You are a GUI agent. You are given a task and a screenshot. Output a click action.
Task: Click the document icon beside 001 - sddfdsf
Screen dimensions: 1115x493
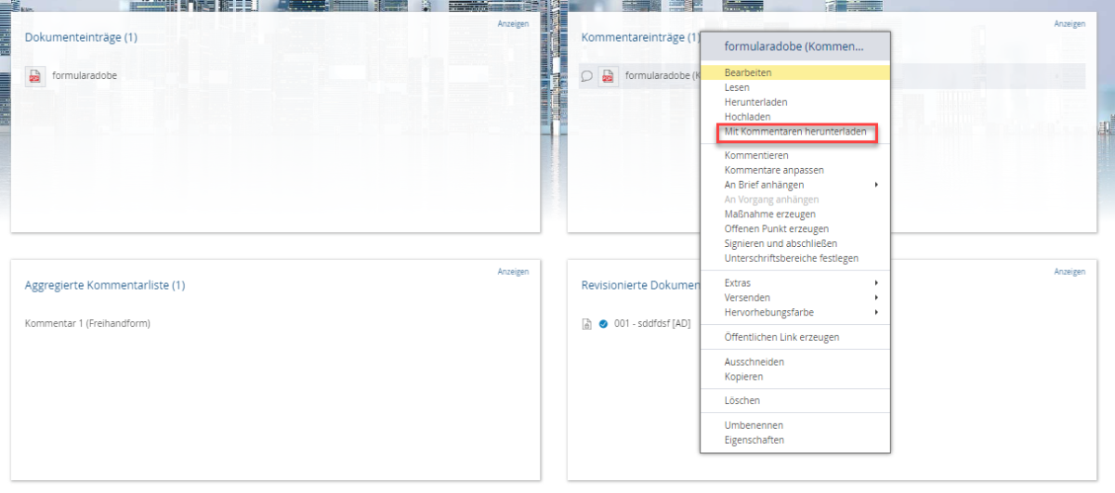pos(586,324)
